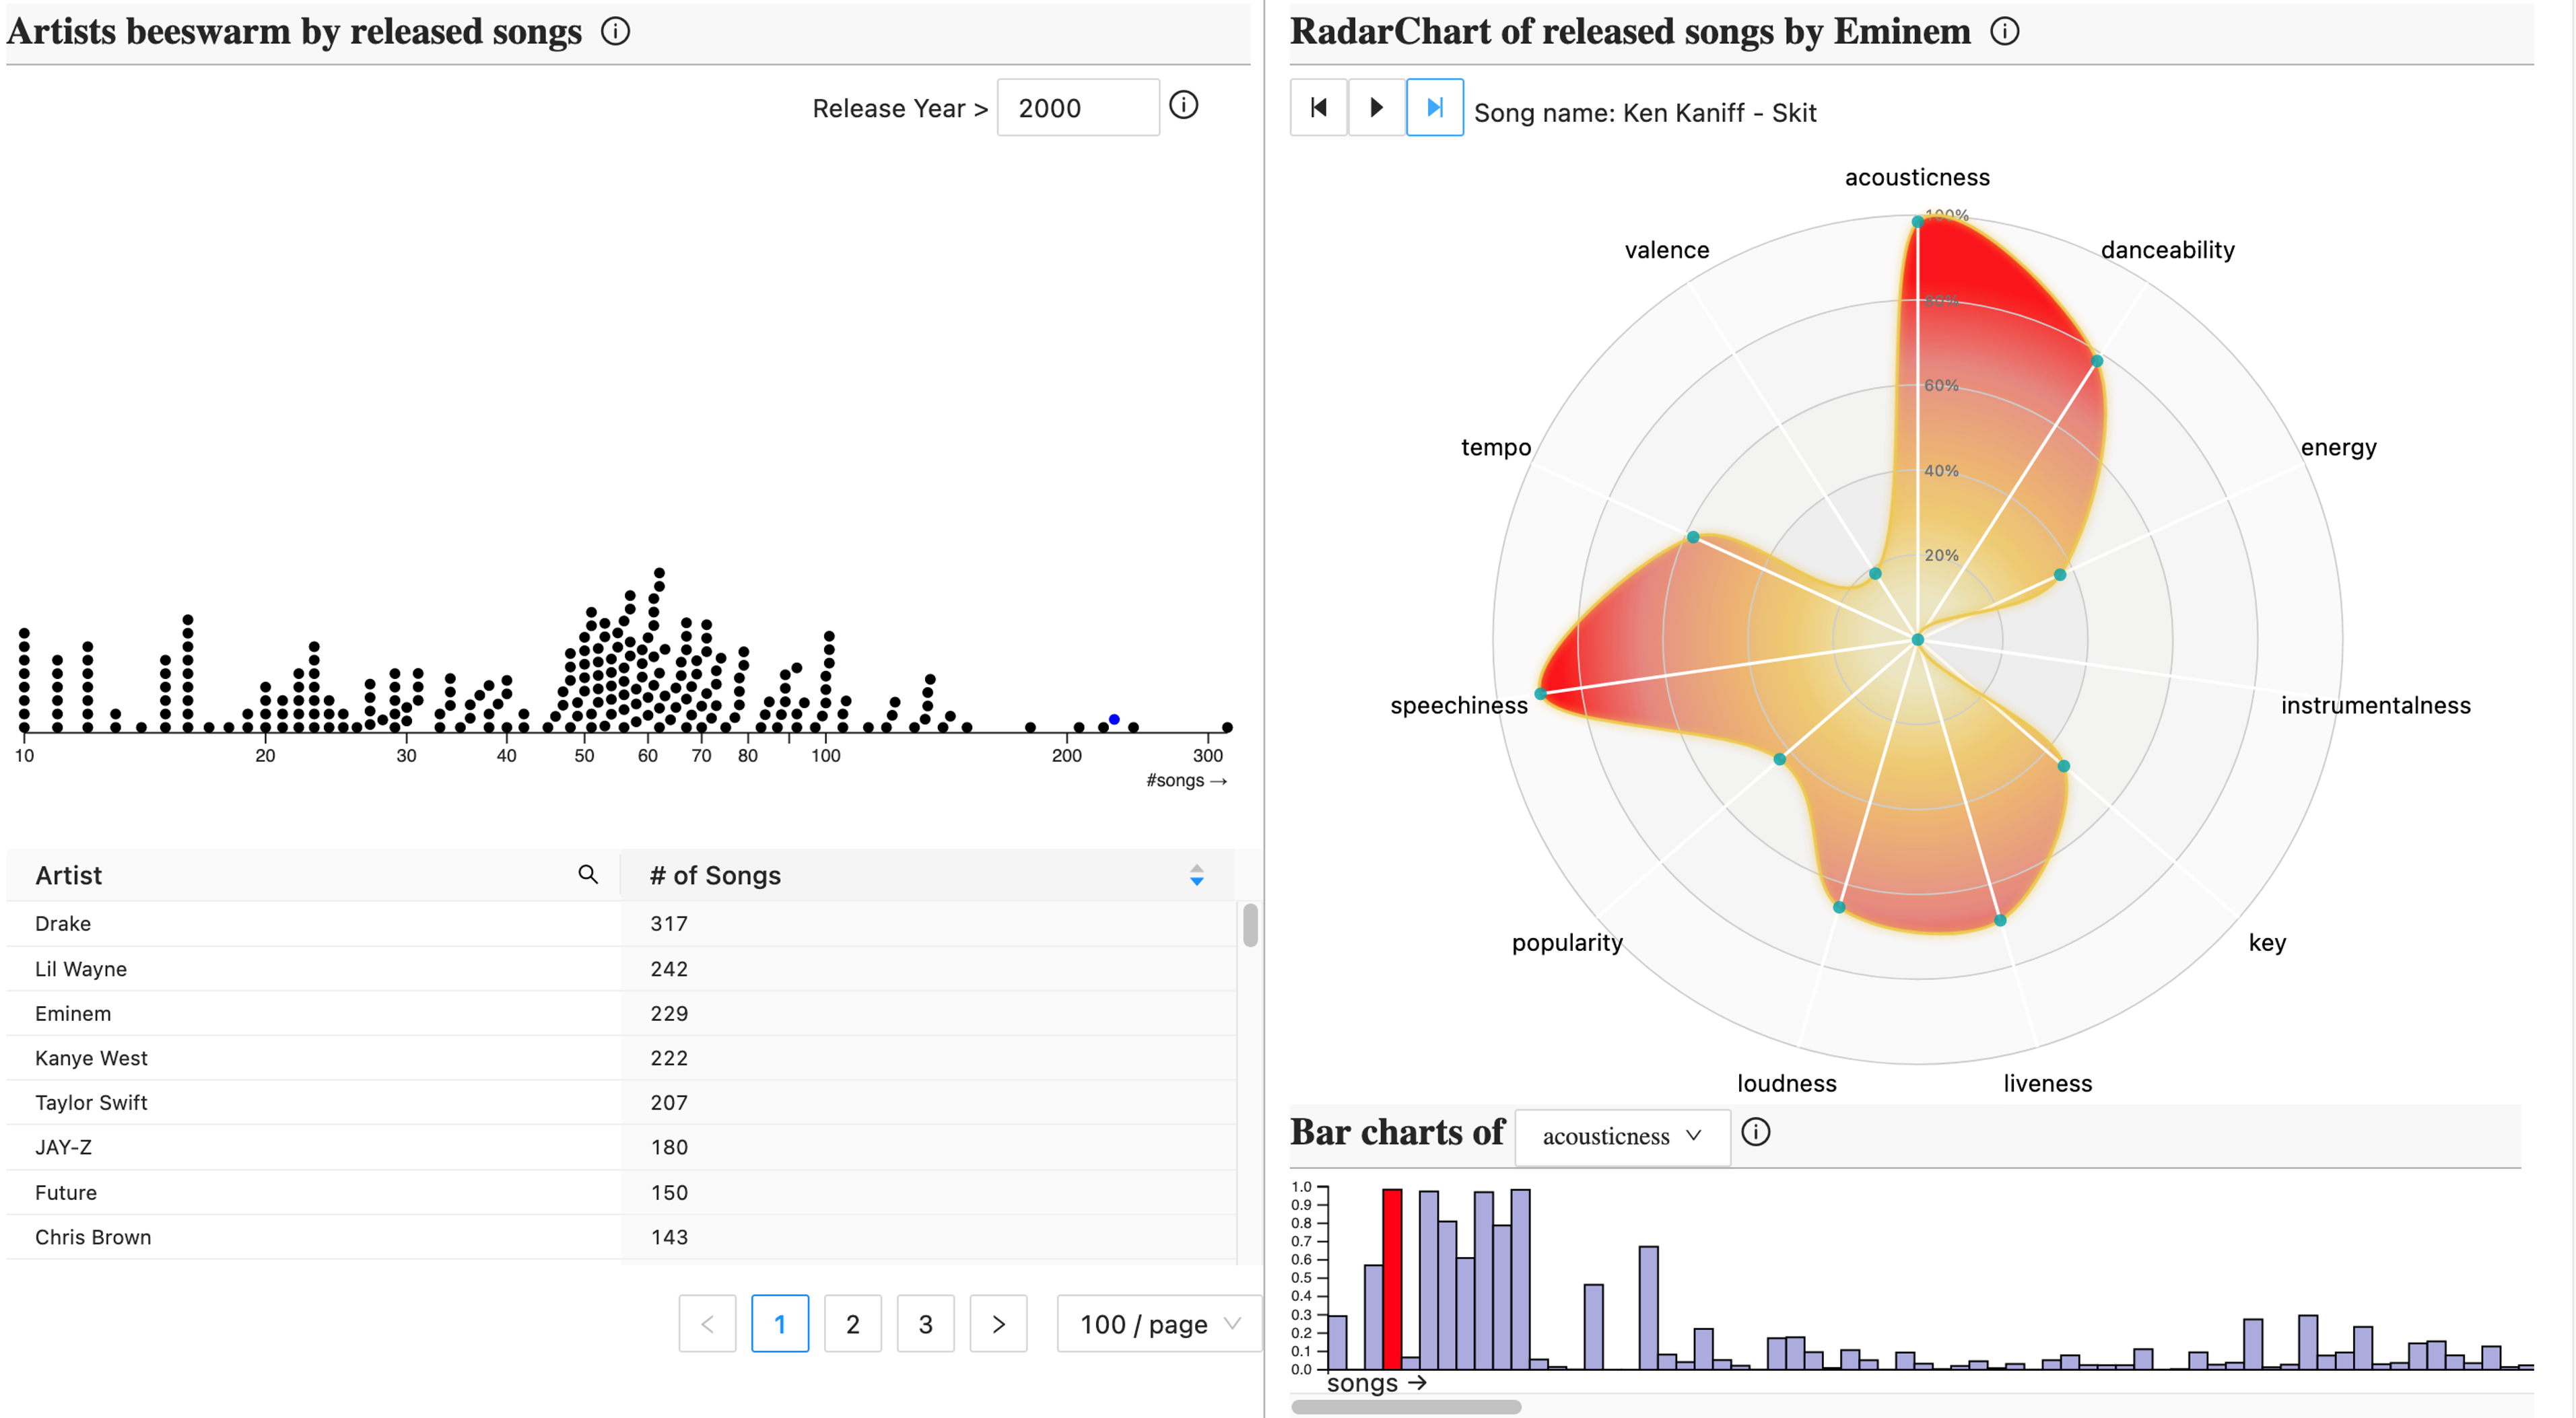The image size is (2576, 1418).
Task: Open the 100 / page size dropdown
Action: coord(1158,1324)
